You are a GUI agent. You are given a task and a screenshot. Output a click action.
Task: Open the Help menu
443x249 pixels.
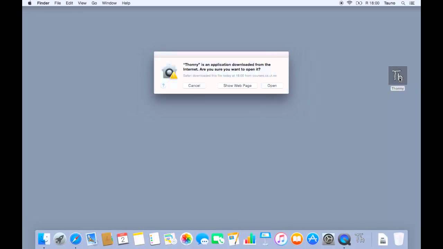126,3
